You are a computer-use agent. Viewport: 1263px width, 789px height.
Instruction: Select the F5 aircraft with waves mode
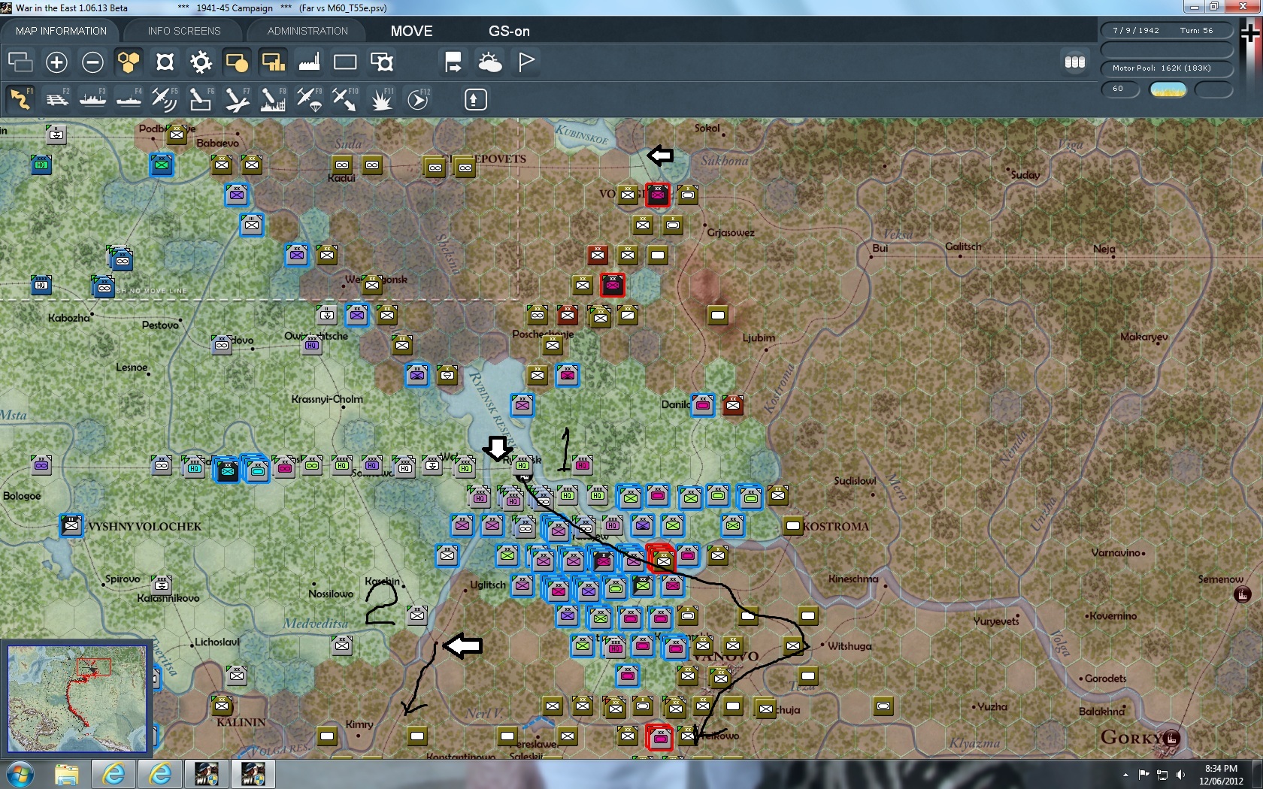pyautogui.click(x=165, y=99)
